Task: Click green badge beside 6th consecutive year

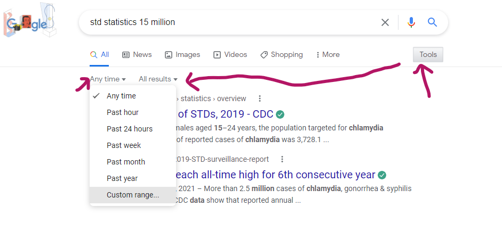Action: (382, 175)
